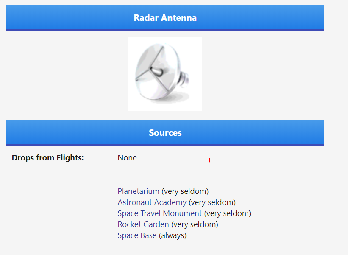Open the Astronaut Academy link
The image size is (348, 255).
(x=152, y=202)
